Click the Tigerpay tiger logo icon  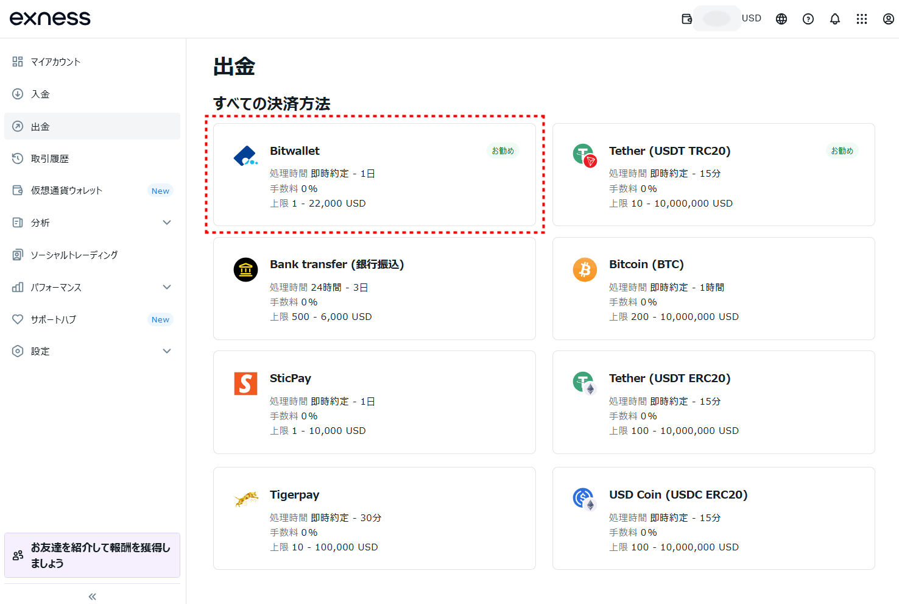pos(246,500)
